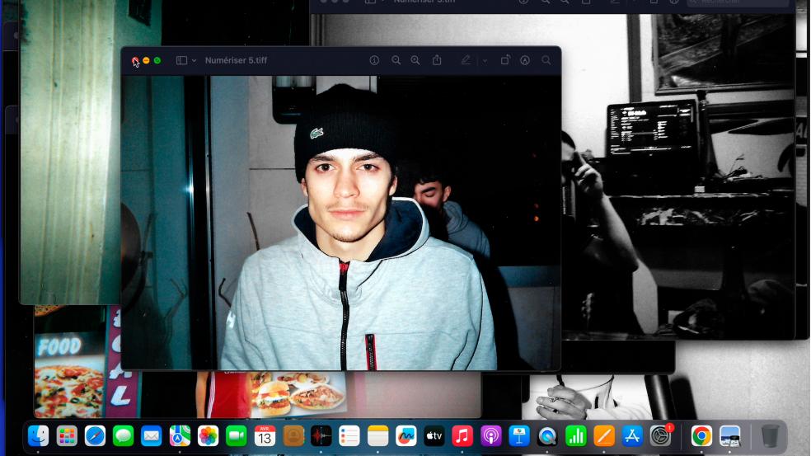Bring the black-and-white photo window forward
Viewport: 811px width, 456px height.
point(677,176)
